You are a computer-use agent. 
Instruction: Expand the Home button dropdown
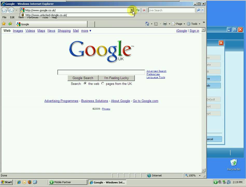(x=152, y=24)
